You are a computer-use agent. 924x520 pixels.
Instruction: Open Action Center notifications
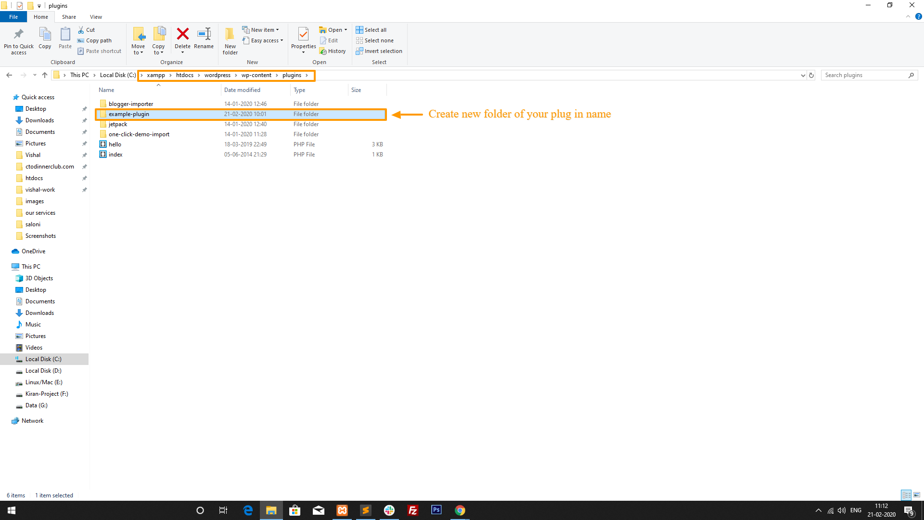pos(909,511)
